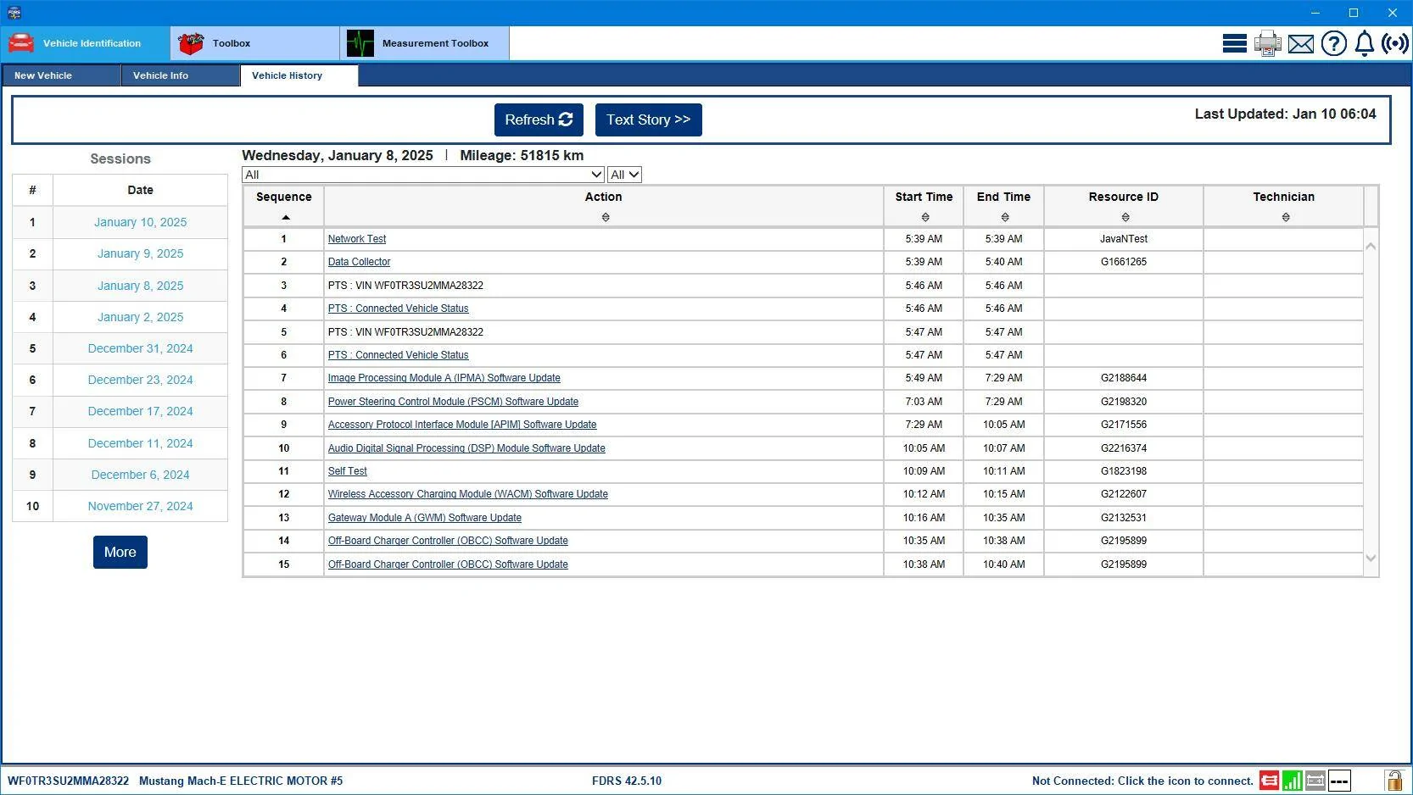Click the Technician column sort icon
Viewport: 1413px width, 795px height.
click(1286, 218)
